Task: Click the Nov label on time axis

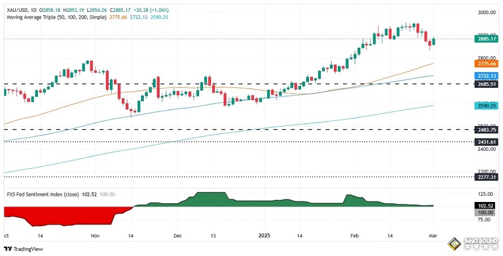Action: click(95, 236)
